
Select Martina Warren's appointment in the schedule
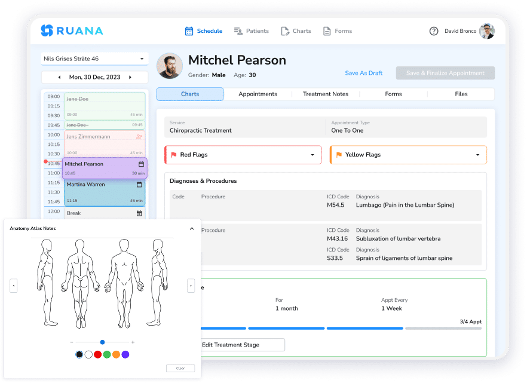tap(105, 191)
